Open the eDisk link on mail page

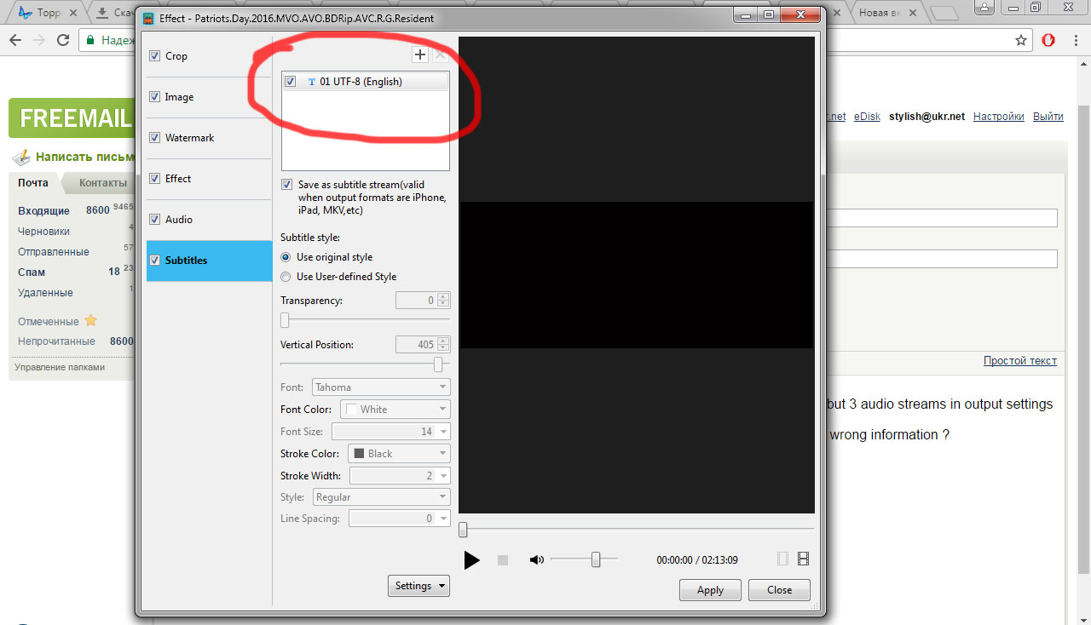tap(867, 117)
